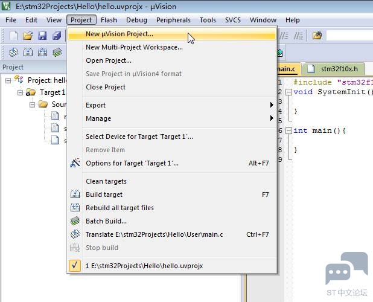Fold the SystemInit function block

click(289, 92)
